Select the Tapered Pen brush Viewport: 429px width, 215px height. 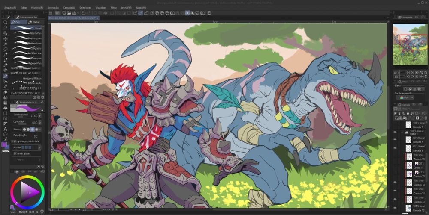point(26,63)
